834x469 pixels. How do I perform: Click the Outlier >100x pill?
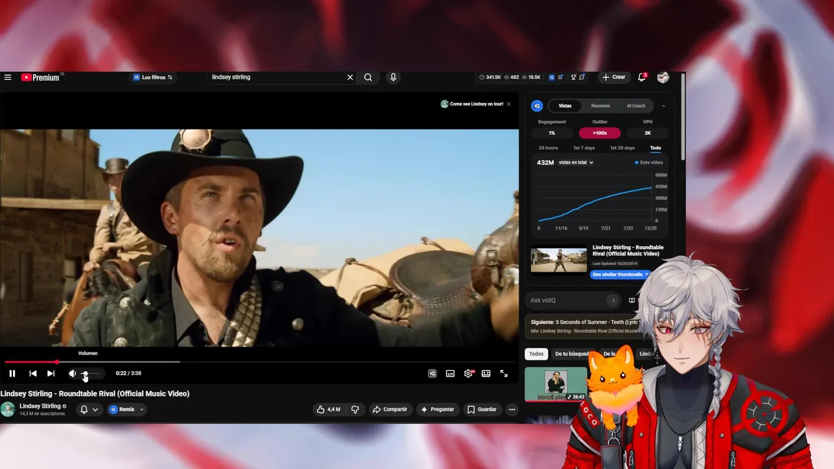click(x=599, y=133)
